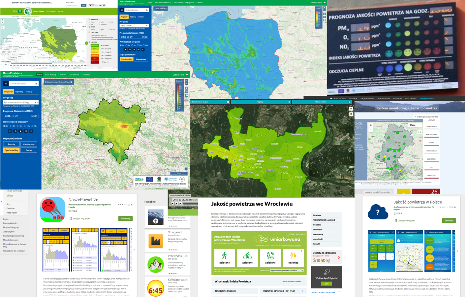The height and width of the screenshot is (297, 465).
Task: Click search icon on Wrocław satellite map
Action: (351, 114)
